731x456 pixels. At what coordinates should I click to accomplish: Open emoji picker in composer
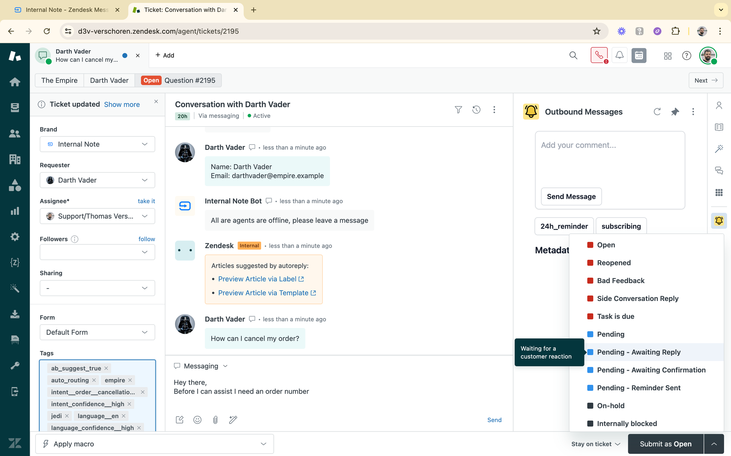tap(197, 420)
